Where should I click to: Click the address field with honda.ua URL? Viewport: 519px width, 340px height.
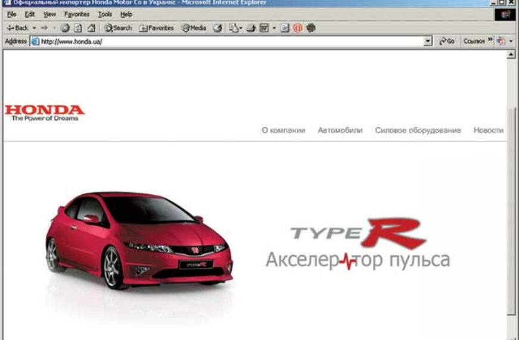226,42
